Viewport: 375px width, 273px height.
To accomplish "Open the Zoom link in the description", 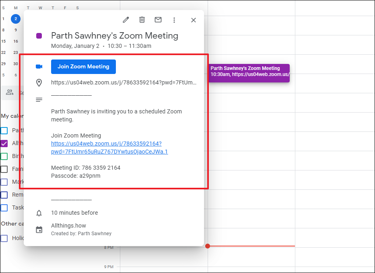I will click(x=109, y=148).
